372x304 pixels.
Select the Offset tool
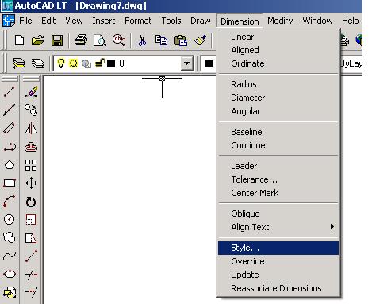tap(31, 147)
